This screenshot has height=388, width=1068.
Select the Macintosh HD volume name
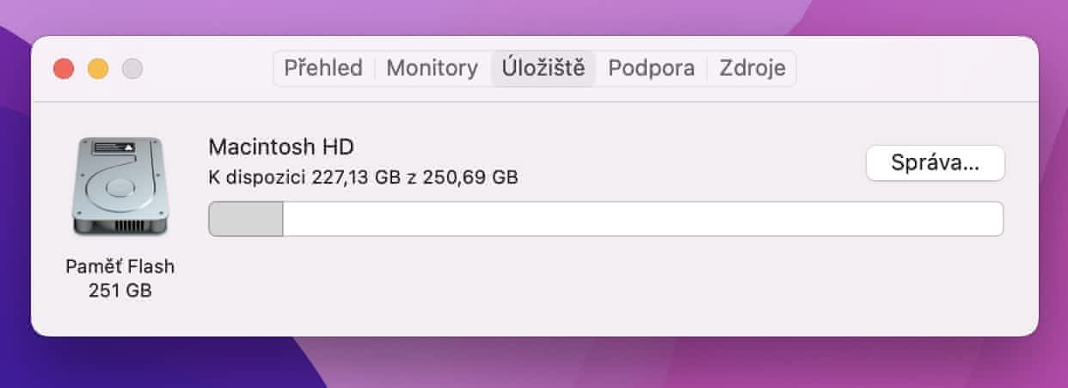(x=281, y=147)
